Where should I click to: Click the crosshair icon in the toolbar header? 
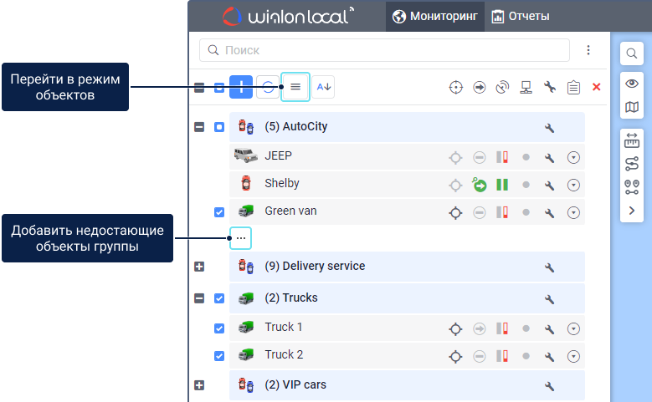coord(456,87)
